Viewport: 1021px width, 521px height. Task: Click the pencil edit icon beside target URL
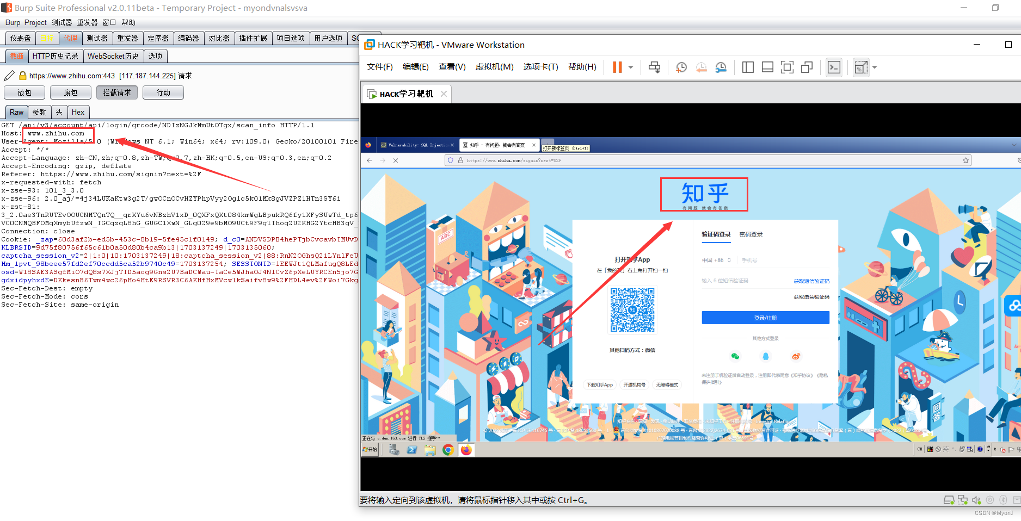point(9,76)
